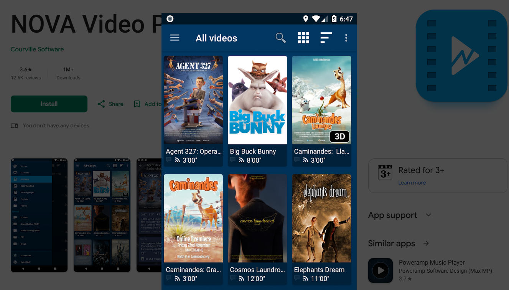
Task: Select the 'Cosmos Laundro...' title
Action: point(257,270)
